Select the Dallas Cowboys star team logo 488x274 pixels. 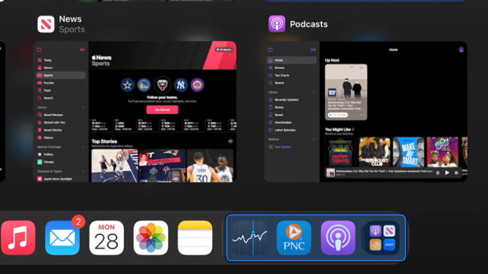(x=127, y=85)
